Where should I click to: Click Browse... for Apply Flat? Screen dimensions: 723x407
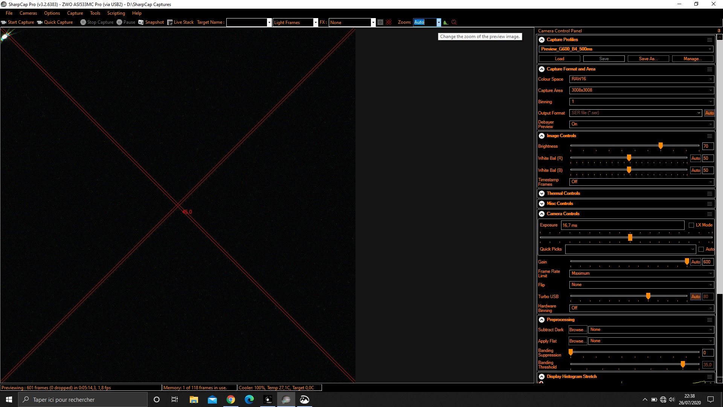point(578,341)
